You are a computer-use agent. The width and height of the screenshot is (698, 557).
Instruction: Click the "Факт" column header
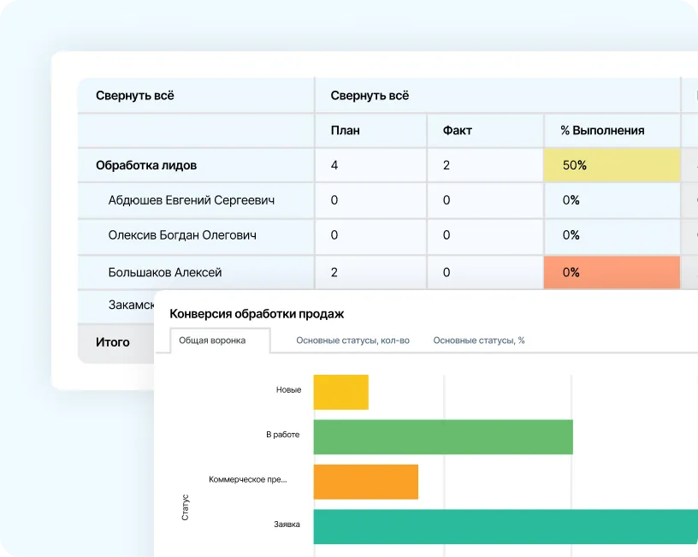coord(458,131)
